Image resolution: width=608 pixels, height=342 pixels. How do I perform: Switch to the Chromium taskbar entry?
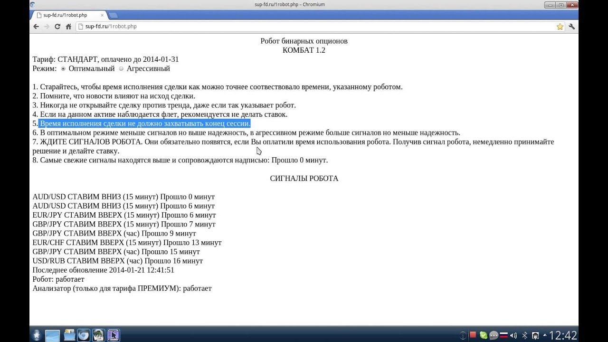84,335
